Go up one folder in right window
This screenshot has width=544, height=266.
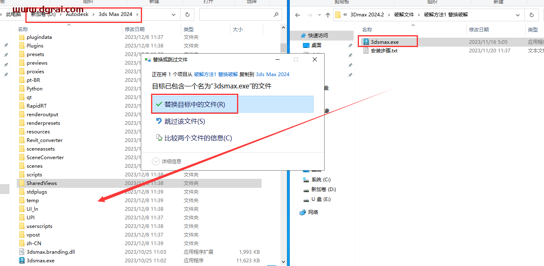(328, 15)
